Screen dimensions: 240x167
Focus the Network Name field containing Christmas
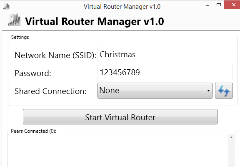pyautogui.click(x=165, y=54)
